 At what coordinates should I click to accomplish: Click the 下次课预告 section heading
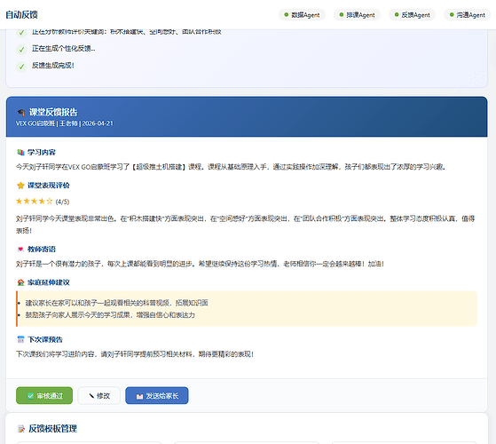(45, 339)
